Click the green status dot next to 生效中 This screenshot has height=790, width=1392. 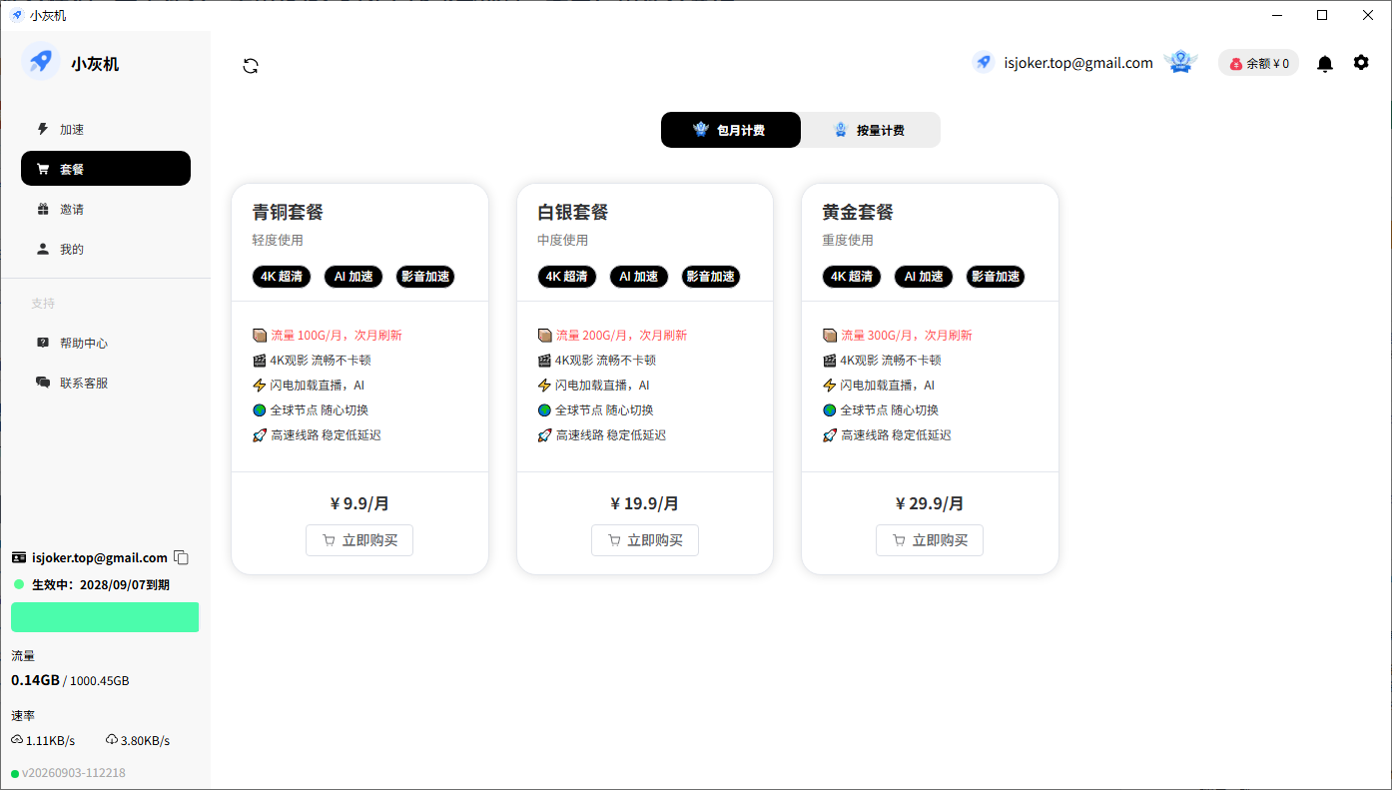point(19,584)
